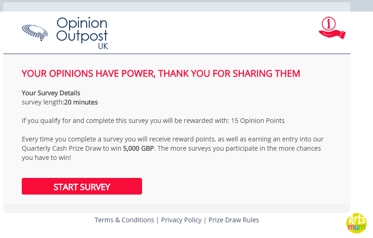Viewport: 373px width, 238px height.
Task: Open the Terms & Conditions link
Action: (124, 220)
